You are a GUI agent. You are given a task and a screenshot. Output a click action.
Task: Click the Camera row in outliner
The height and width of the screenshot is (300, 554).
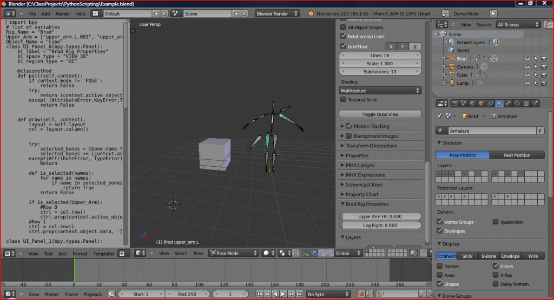tap(464, 67)
